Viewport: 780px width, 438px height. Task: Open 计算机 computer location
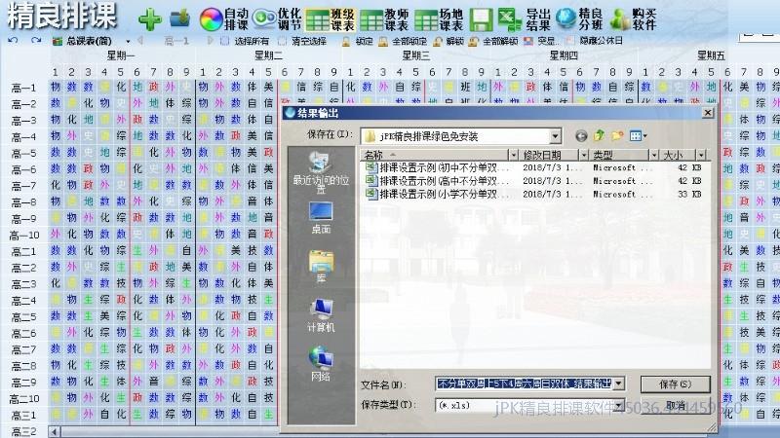pyautogui.click(x=321, y=314)
